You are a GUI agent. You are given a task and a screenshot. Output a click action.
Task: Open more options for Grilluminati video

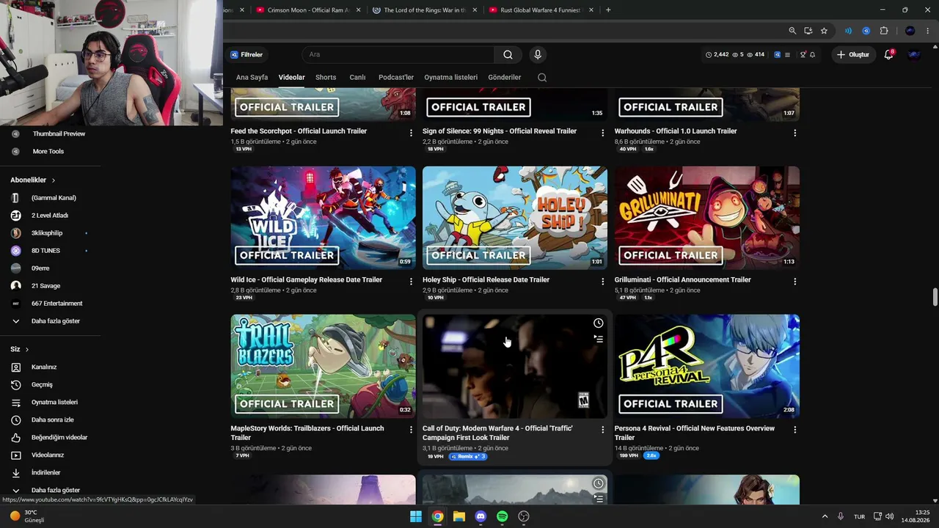[x=795, y=282]
